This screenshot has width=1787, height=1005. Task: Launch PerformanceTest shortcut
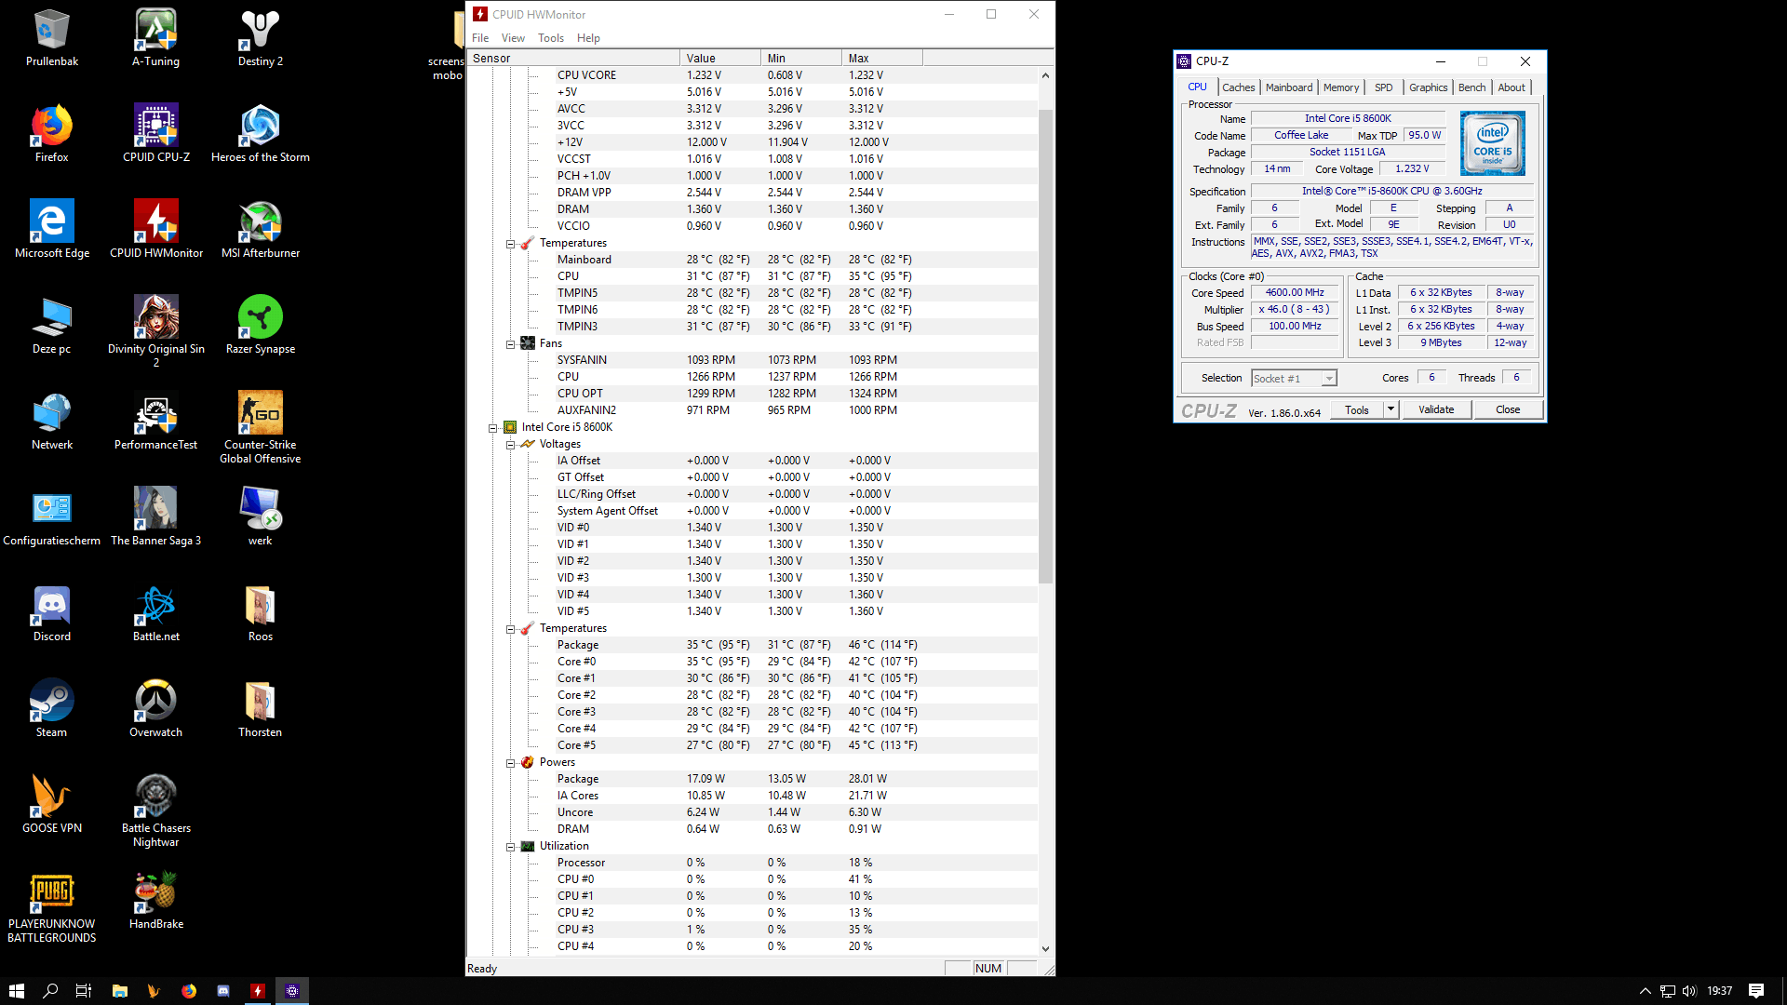[155, 421]
